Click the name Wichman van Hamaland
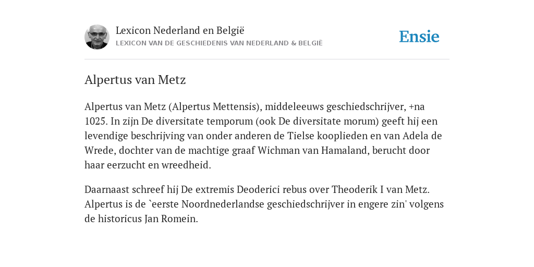Image resolution: width=534 pixels, height=267 pixels. [x=312, y=151]
